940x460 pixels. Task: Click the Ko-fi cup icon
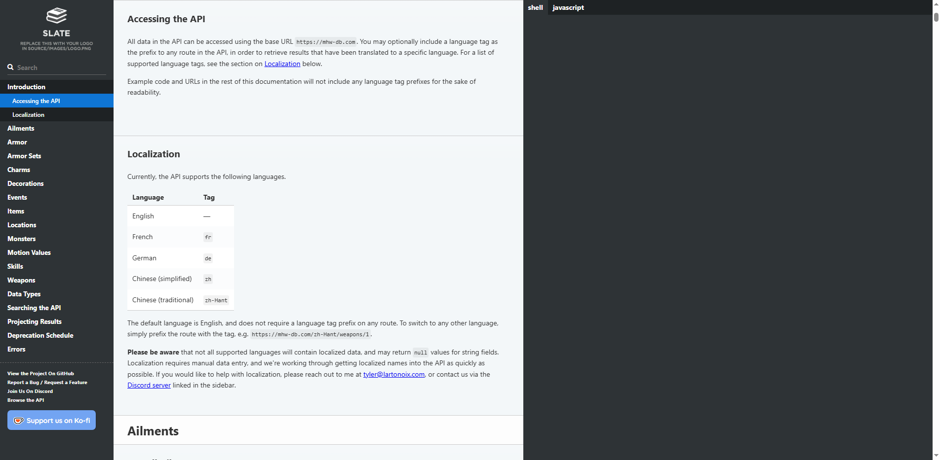(19, 421)
